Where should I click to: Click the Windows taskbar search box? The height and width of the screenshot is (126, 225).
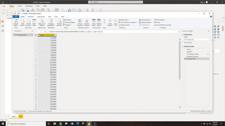tap(26, 124)
